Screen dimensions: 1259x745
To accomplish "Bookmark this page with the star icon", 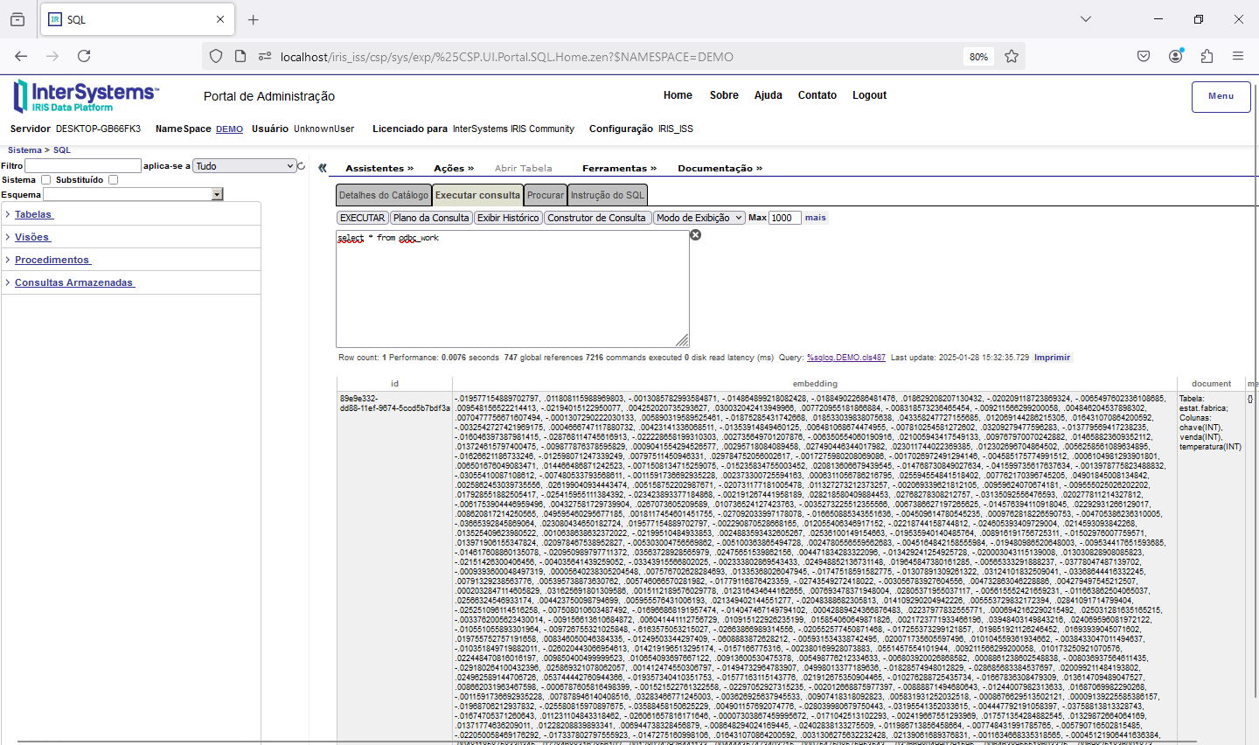I will click(1012, 57).
